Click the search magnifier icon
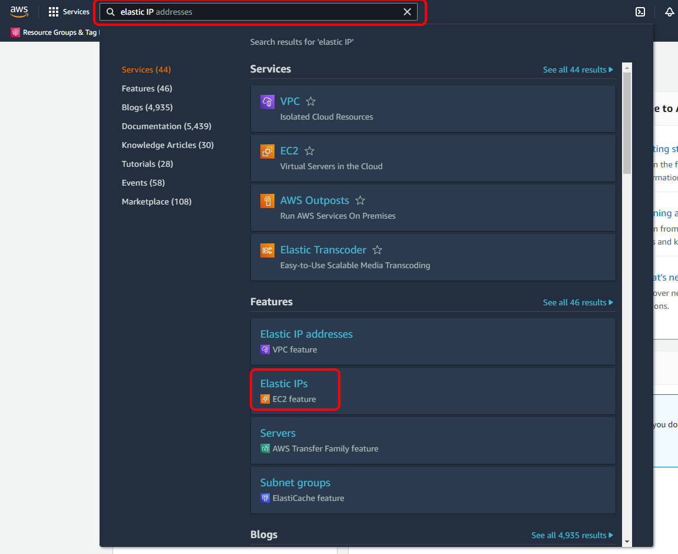The height and width of the screenshot is (554, 678). (x=111, y=12)
